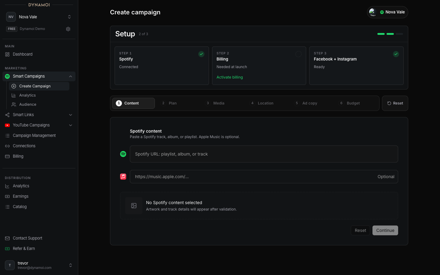Select the Plan step tab

click(178, 103)
